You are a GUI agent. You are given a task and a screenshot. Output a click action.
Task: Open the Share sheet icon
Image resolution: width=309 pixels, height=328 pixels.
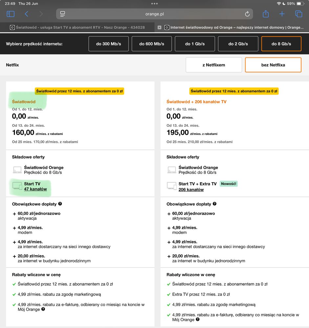click(x=266, y=14)
